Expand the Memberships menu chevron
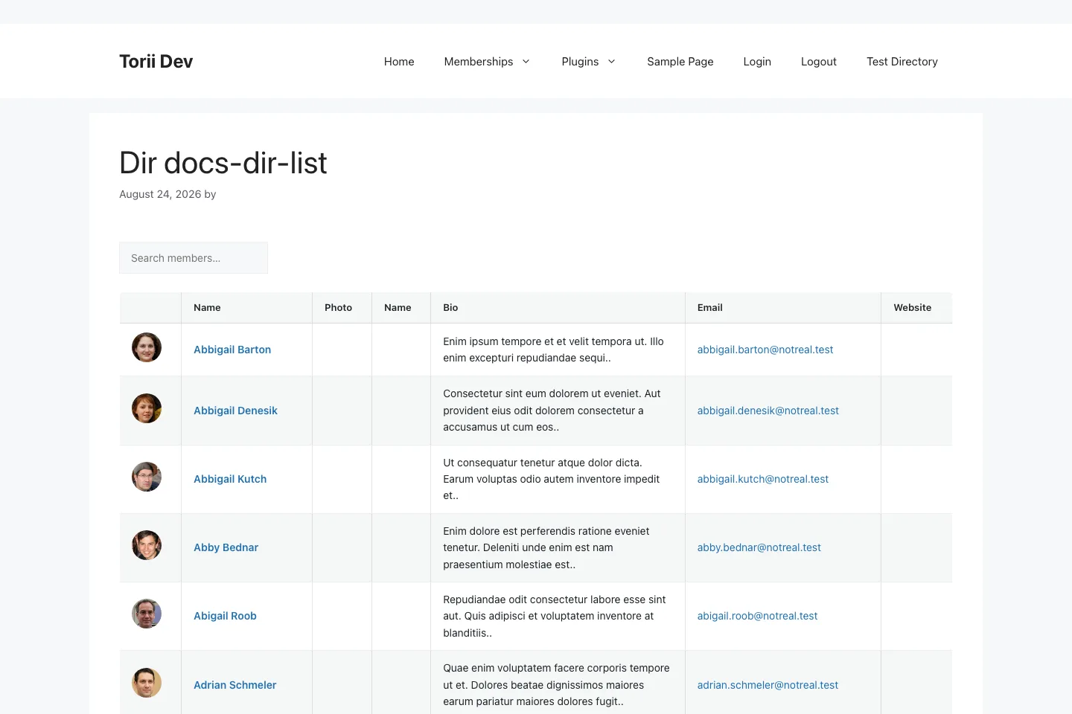Viewport: 1072px width, 714px height. (526, 62)
